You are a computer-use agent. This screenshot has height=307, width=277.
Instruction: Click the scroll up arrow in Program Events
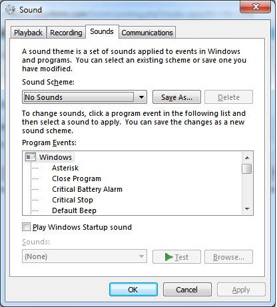click(x=247, y=158)
